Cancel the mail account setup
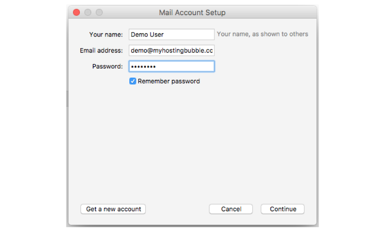 tap(231, 209)
